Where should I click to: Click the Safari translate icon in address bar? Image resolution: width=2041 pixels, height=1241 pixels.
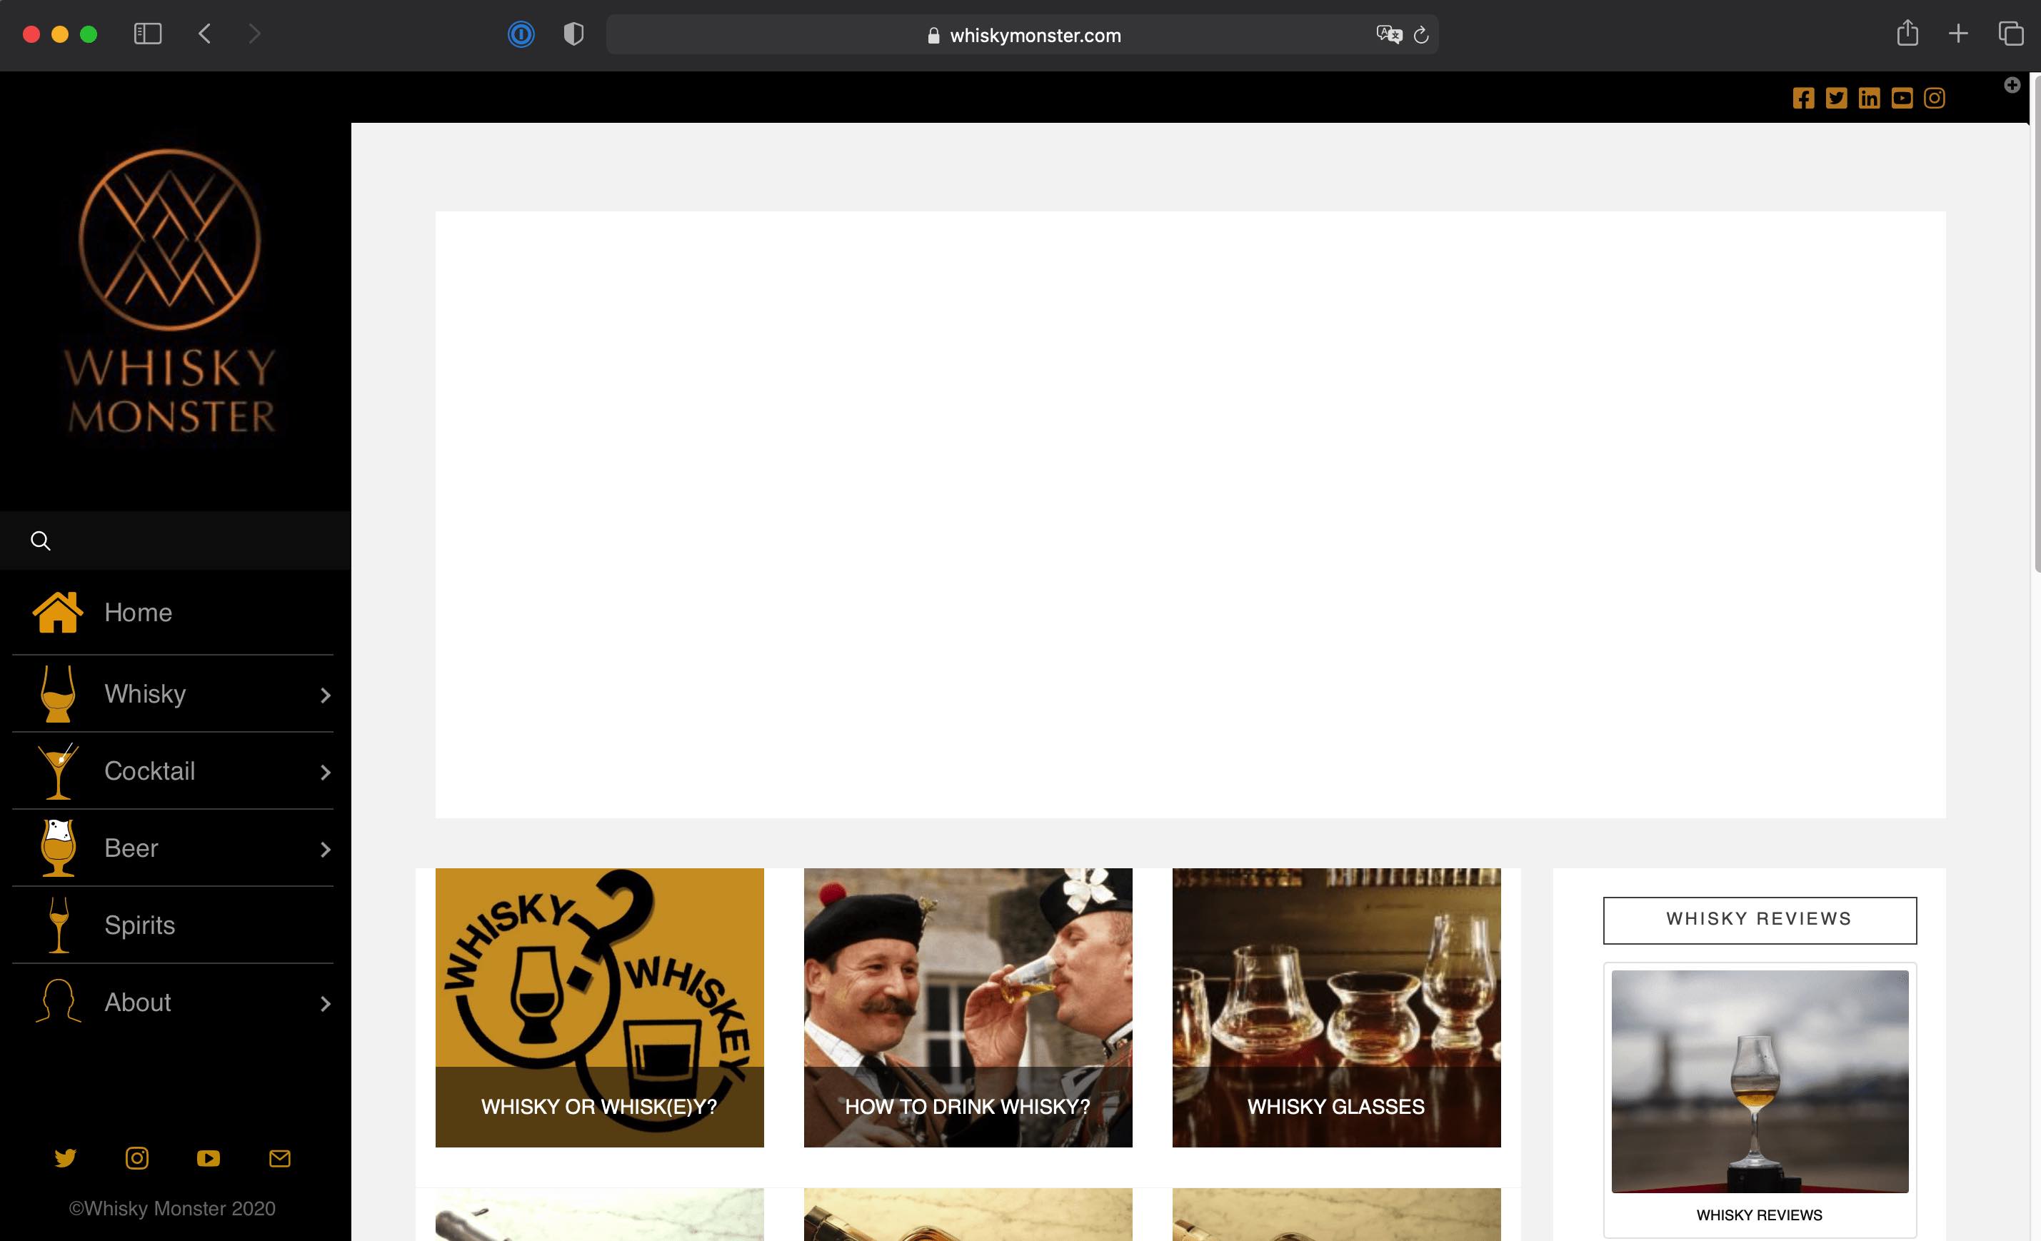(1389, 35)
